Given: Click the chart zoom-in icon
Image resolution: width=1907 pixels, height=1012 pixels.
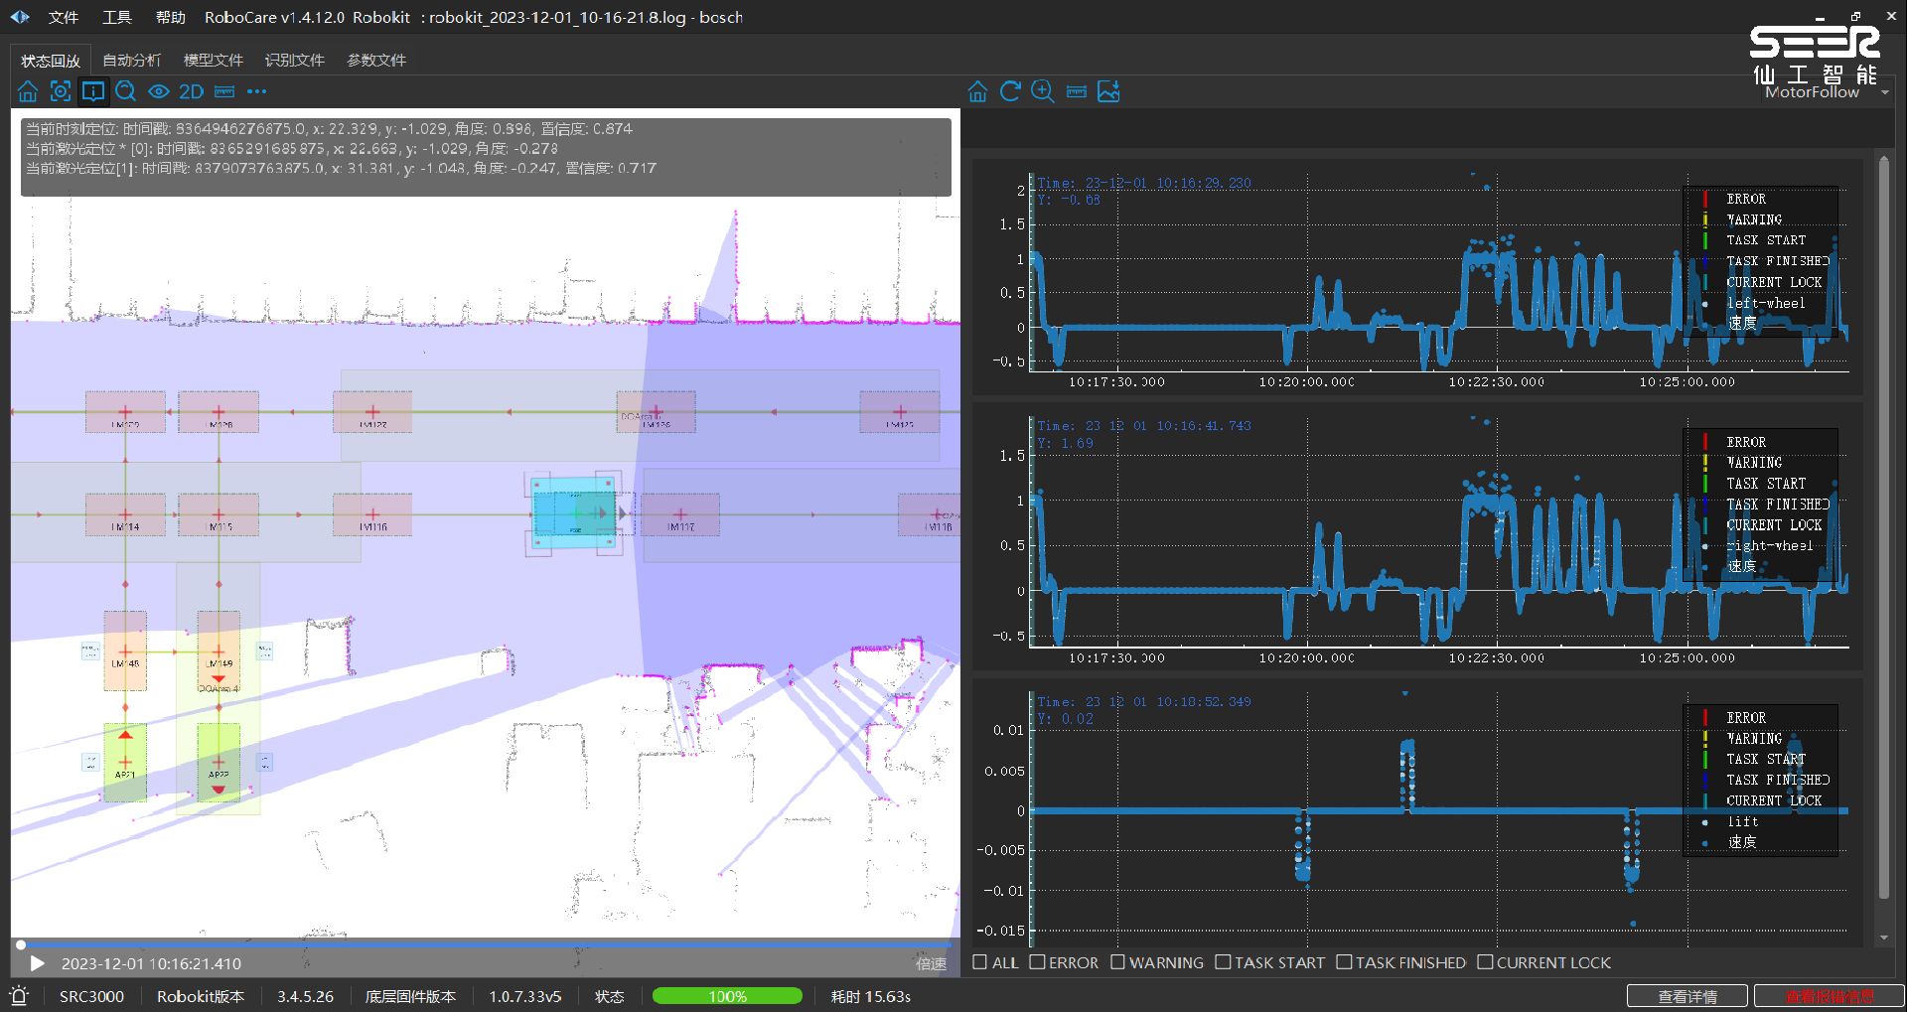Looking at the screenshot, I should click(x=1043, y=92).
